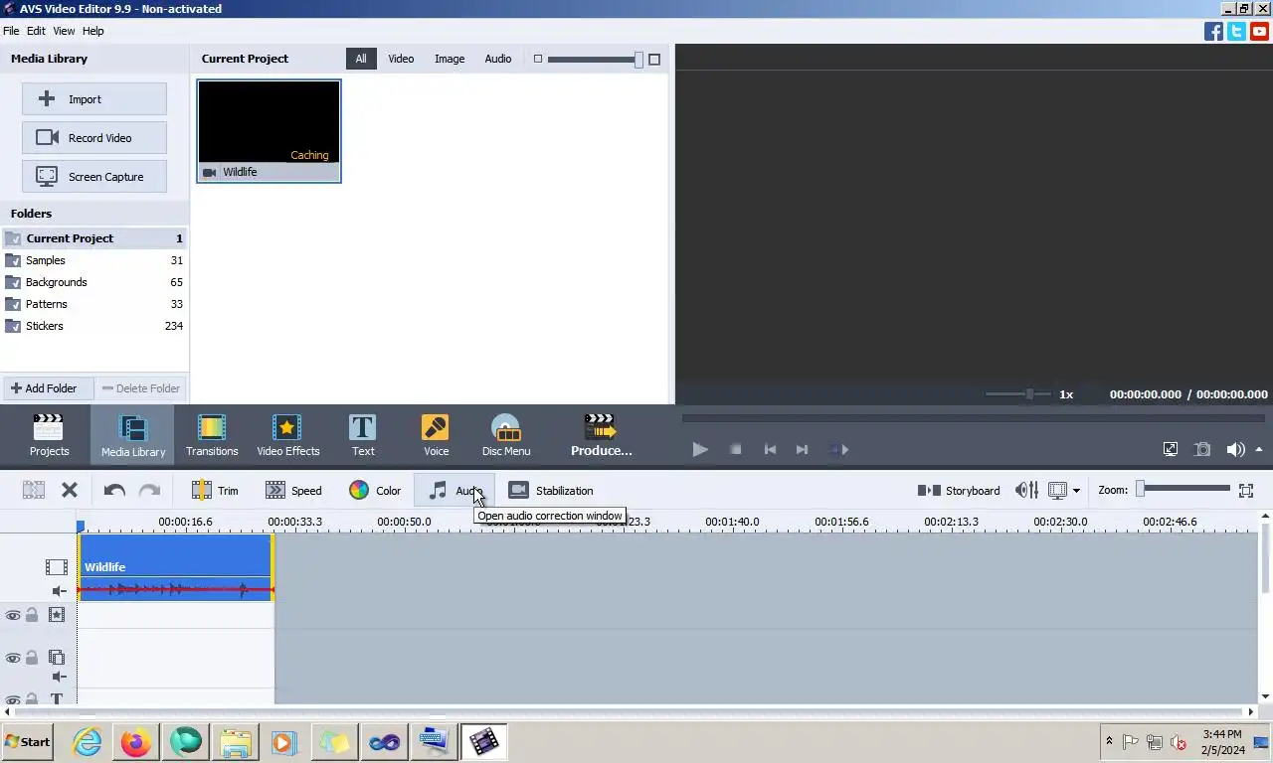
Task: Toggle overlay track audio mute
Action: tap(59, 677)
